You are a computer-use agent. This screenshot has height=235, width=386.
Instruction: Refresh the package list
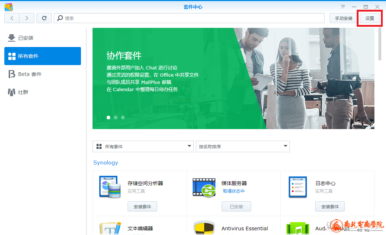point(44,18)
